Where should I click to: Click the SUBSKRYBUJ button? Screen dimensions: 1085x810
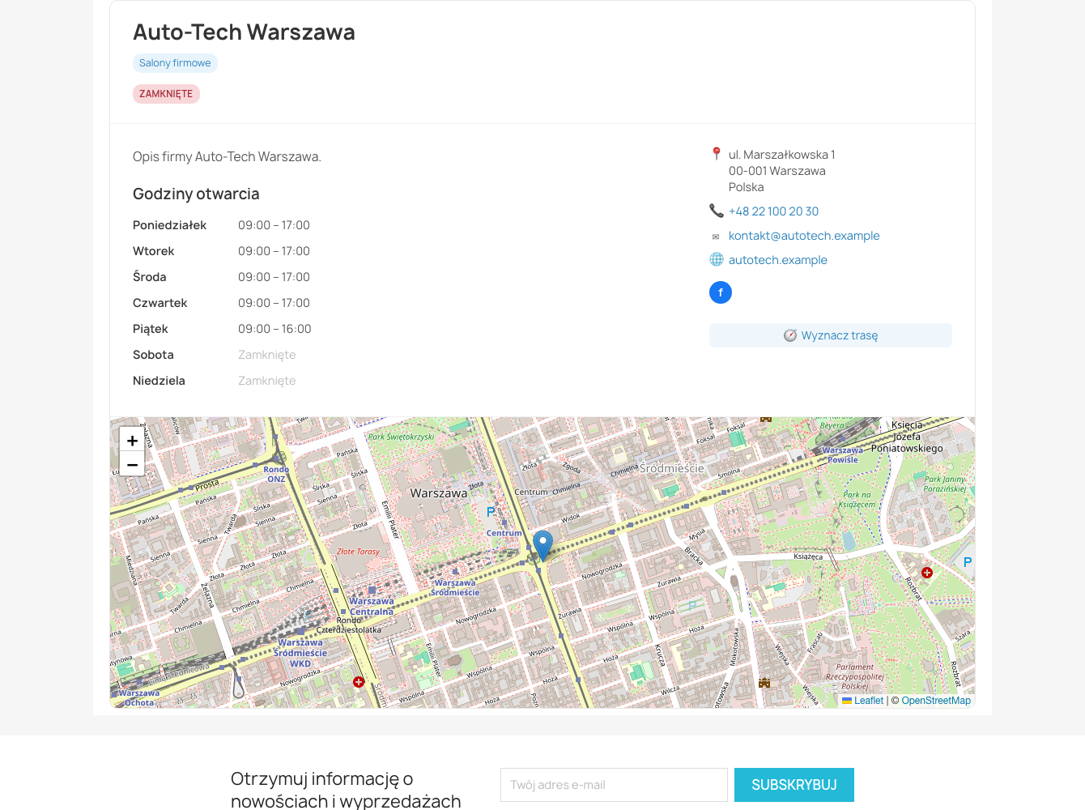click(794, 785)
